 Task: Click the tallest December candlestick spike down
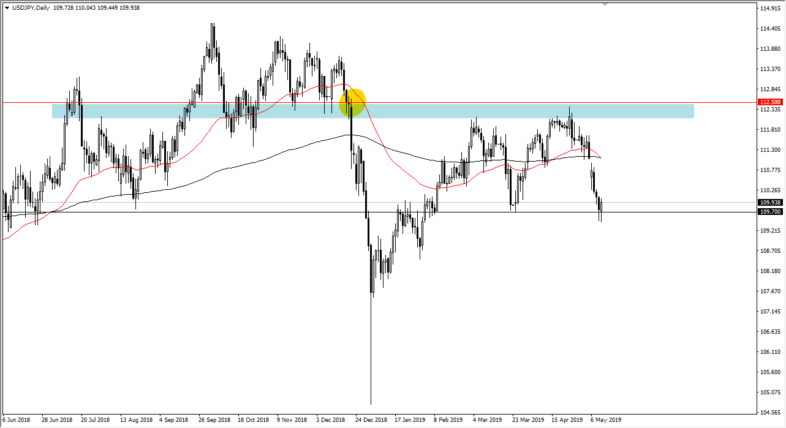[371, 337]
